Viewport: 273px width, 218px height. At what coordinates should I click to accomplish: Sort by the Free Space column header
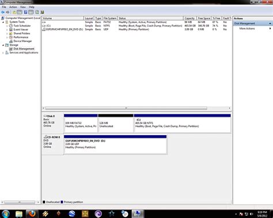click(204, 18)
